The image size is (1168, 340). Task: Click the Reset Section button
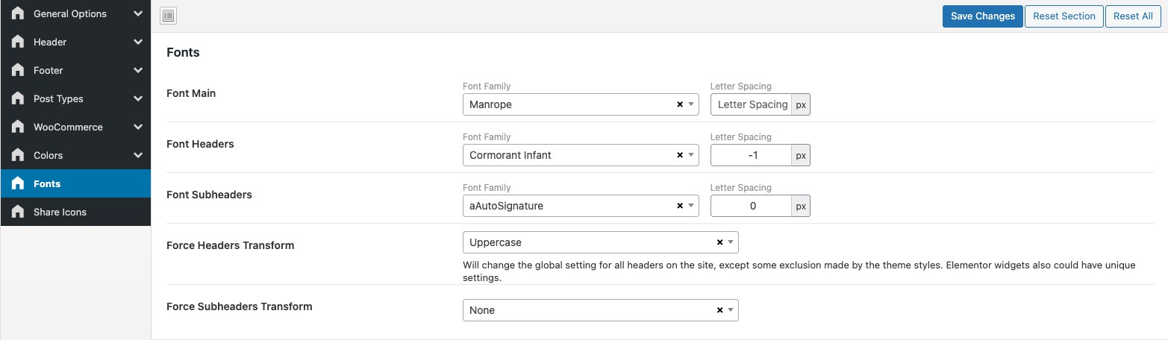1064,16
